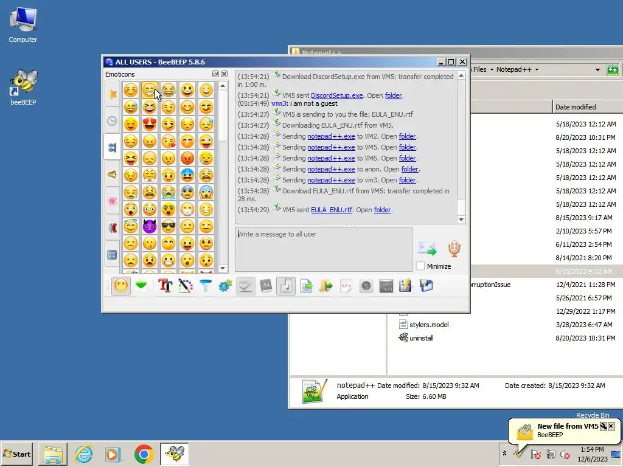
Task: Click the send file icon
Action: tap(306, 286)
